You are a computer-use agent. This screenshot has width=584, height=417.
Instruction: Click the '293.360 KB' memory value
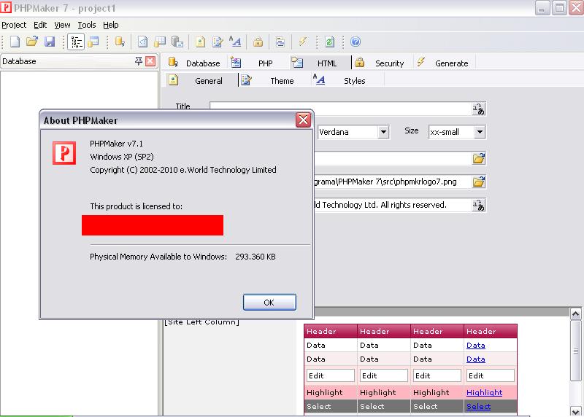point(255,257)
